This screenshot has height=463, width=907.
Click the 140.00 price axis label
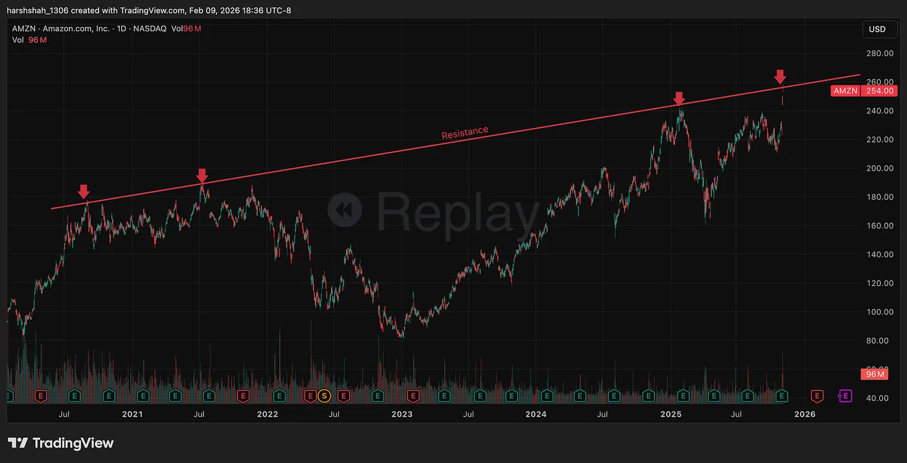880,255
